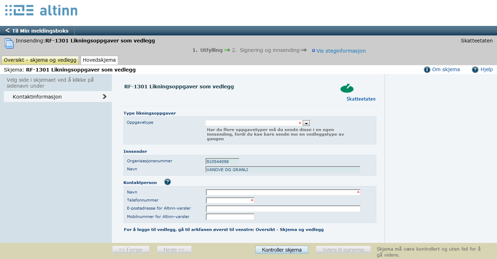Screen dimensions: 497x259
Task: Click the hint text about flere oppgavetyper
Action: 276,134
